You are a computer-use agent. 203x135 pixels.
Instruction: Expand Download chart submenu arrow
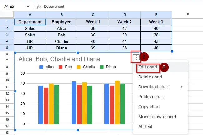point(182,87)
